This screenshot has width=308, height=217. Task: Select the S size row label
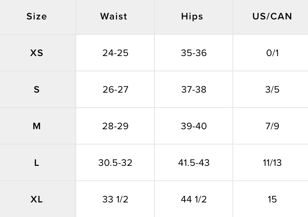click(37, 90)
